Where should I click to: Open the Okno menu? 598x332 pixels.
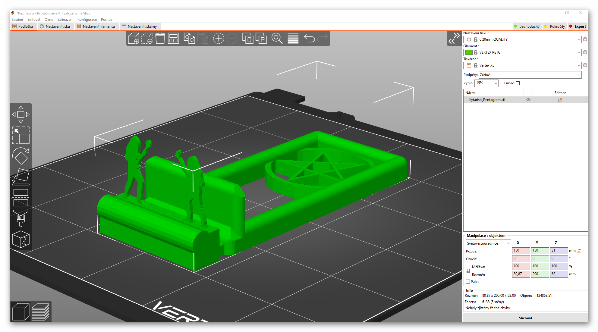point(49,20)
